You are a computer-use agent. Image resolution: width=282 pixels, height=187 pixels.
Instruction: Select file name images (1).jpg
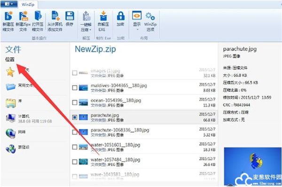point(105,70)
